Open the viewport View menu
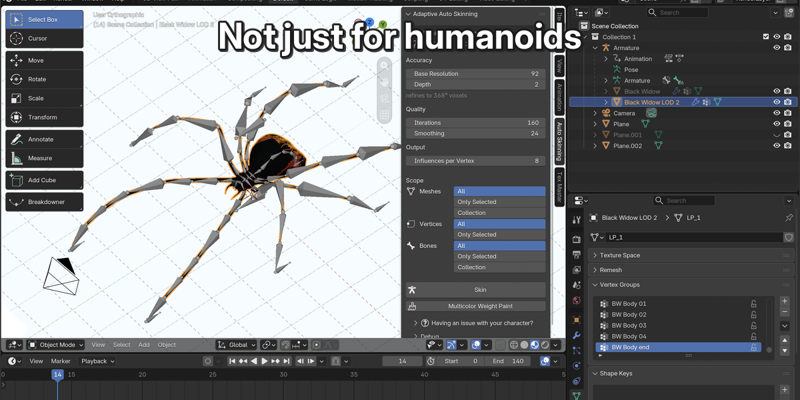This screenshot has height=400, width=800. point(98,345)
